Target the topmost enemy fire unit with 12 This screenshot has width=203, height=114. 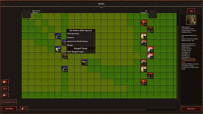click(x=144, y=23)
